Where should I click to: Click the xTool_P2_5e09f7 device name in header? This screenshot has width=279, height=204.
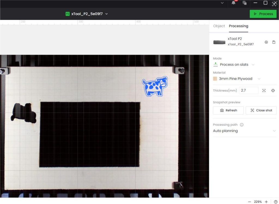[x=87, y=14]
